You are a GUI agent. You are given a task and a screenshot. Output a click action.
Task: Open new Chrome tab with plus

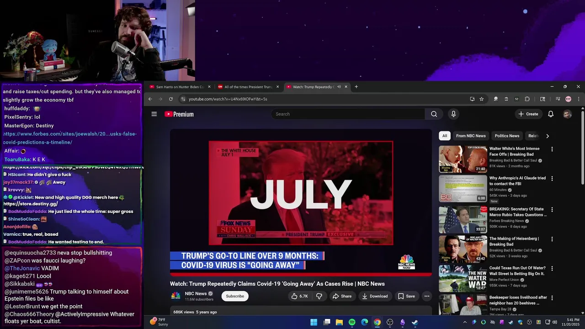356,87
